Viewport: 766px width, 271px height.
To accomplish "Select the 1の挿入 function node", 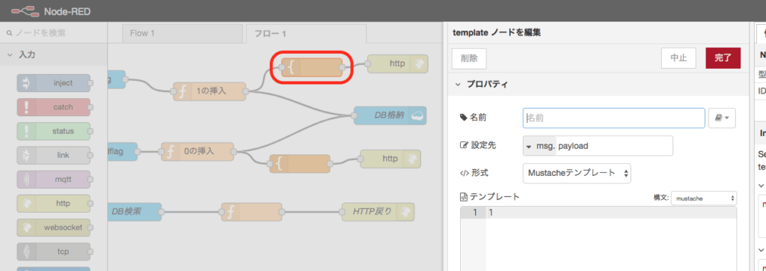I will (x=209, y=91).
